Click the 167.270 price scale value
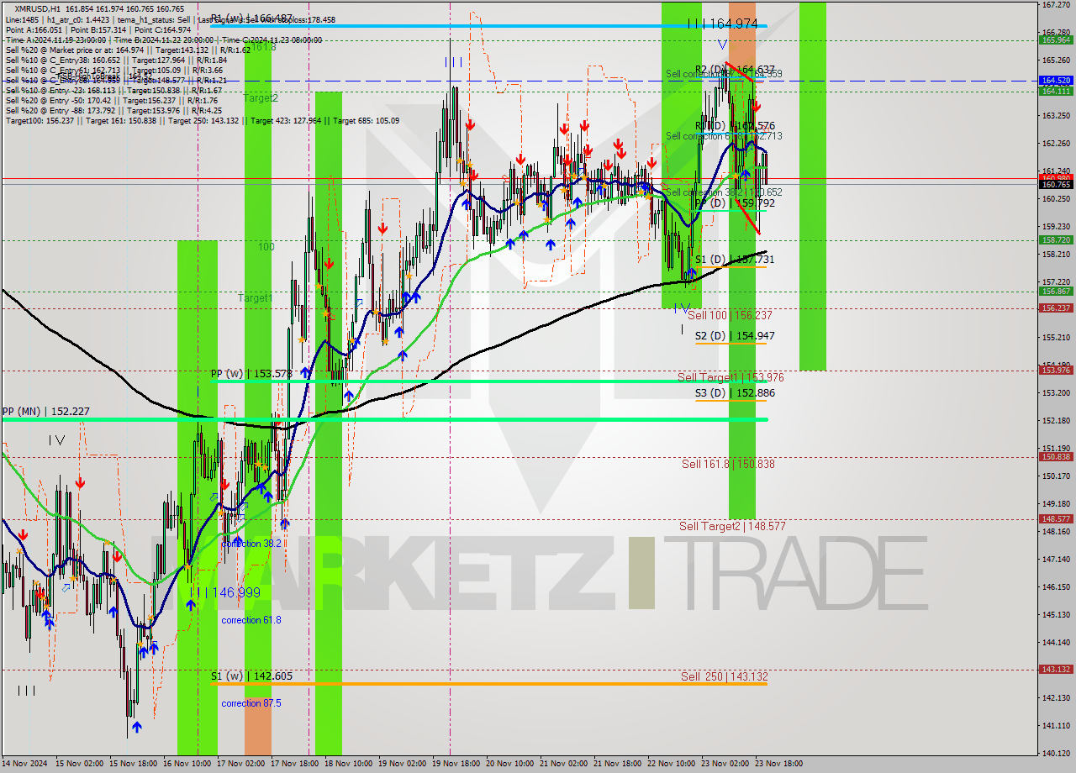This screenshot has height=773, width=1076. [x=1056, y=5]
